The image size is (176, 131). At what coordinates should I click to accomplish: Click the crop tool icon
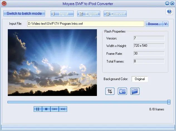pyautogui.click(x=110, y=91)
